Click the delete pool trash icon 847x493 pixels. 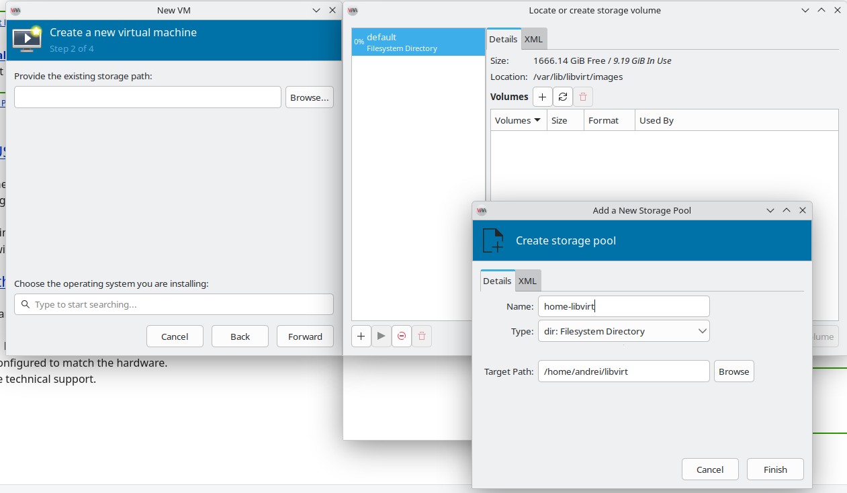tap(422, 336)
